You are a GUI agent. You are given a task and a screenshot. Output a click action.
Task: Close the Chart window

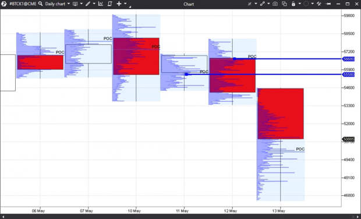(x=357, y=4)
